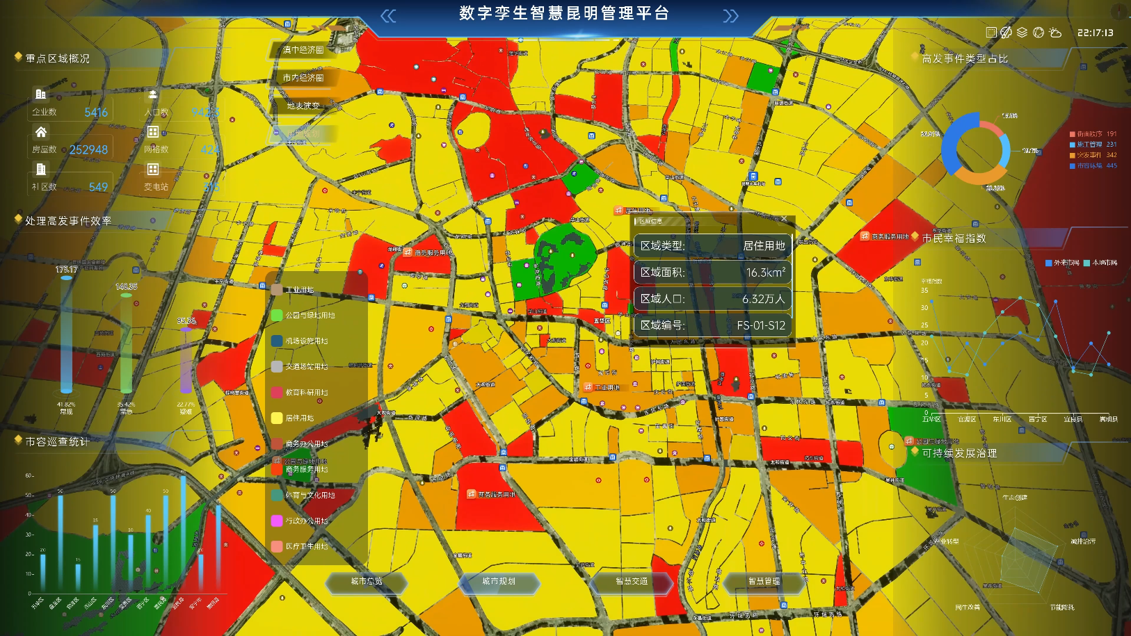Click the 商务服务用地 marker beside 市民幸福指数
This screenshot has width=1131, height=636.
tap(865, 236)
